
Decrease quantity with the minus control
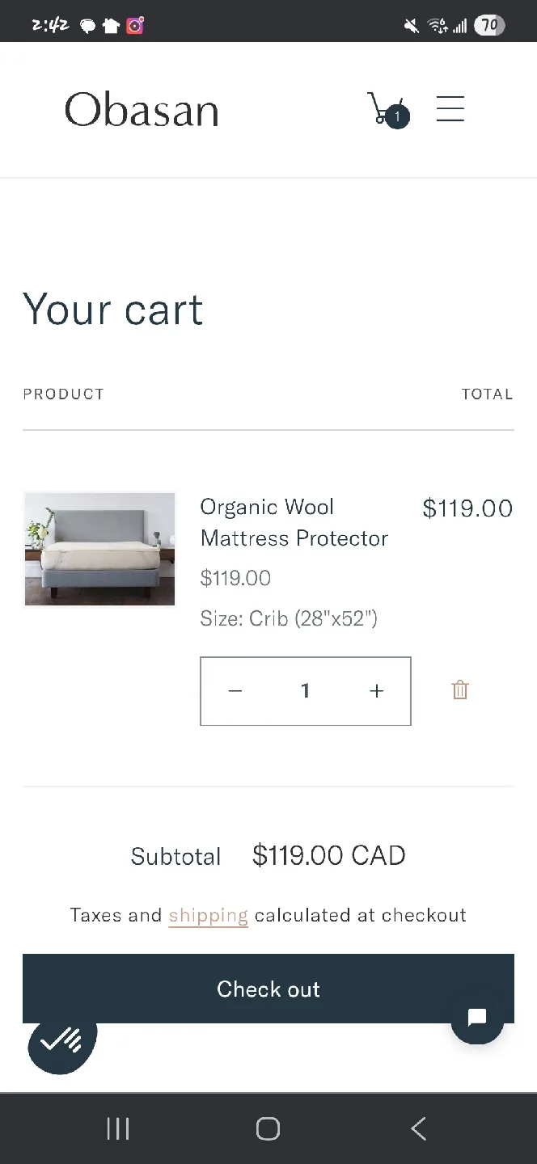pyautogui.click(x=235, y=691)
